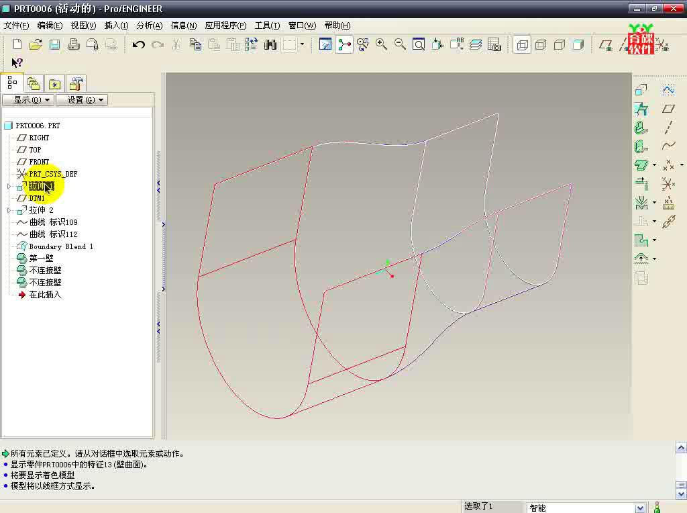This screenshot has width=687, height=513.
Task: Switch to the folder browser tab
Action: pyautogui.click(x=34, y=83)
